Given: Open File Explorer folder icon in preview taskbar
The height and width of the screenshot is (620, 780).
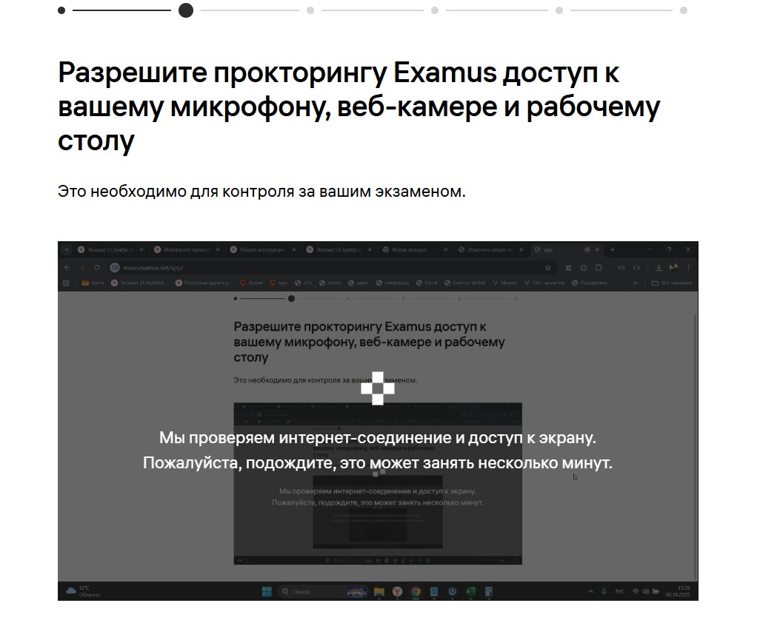Looking at the screenshot, I should click(379, 592).
